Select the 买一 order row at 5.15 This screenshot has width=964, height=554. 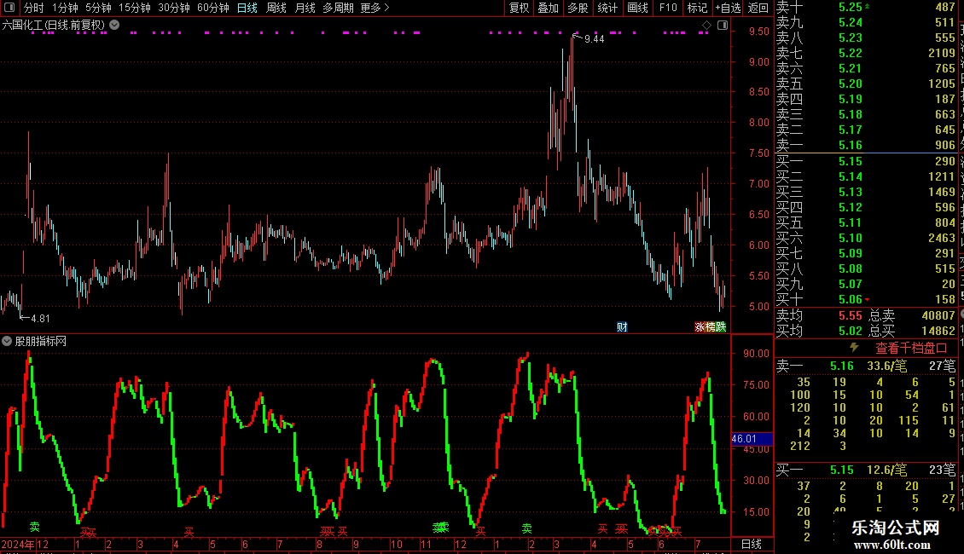click(866, 161)
